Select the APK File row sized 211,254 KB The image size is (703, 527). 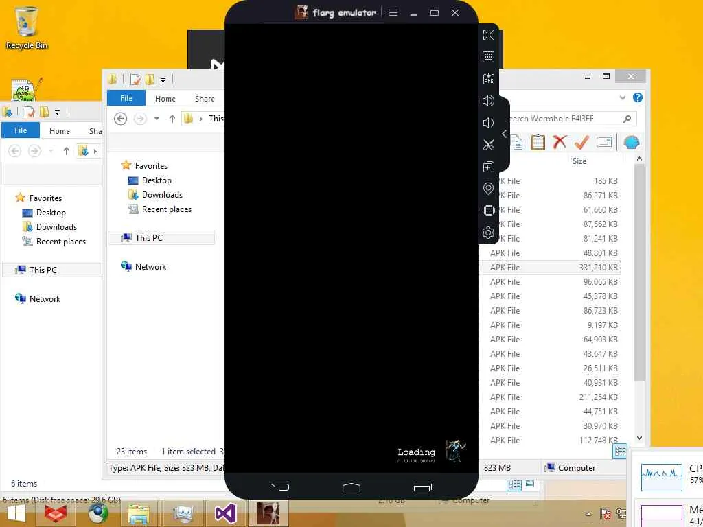point(550,397)
